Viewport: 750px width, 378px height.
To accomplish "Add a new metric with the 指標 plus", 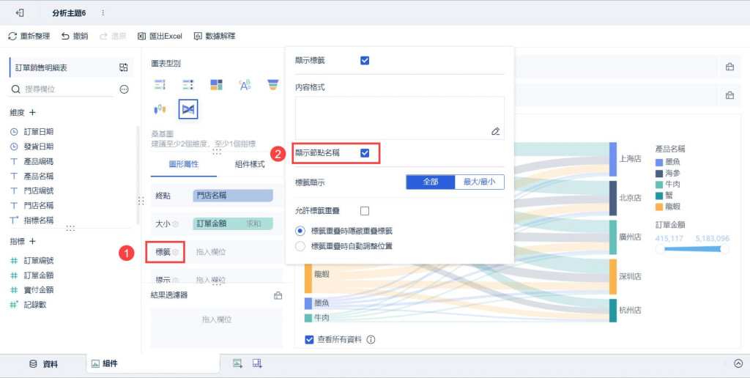I will (x=32, y=241).
